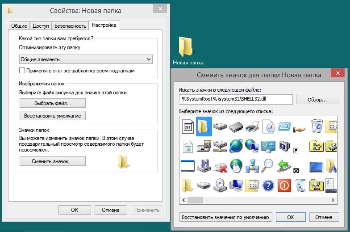Select the blue Run window icon

(284, 127)
